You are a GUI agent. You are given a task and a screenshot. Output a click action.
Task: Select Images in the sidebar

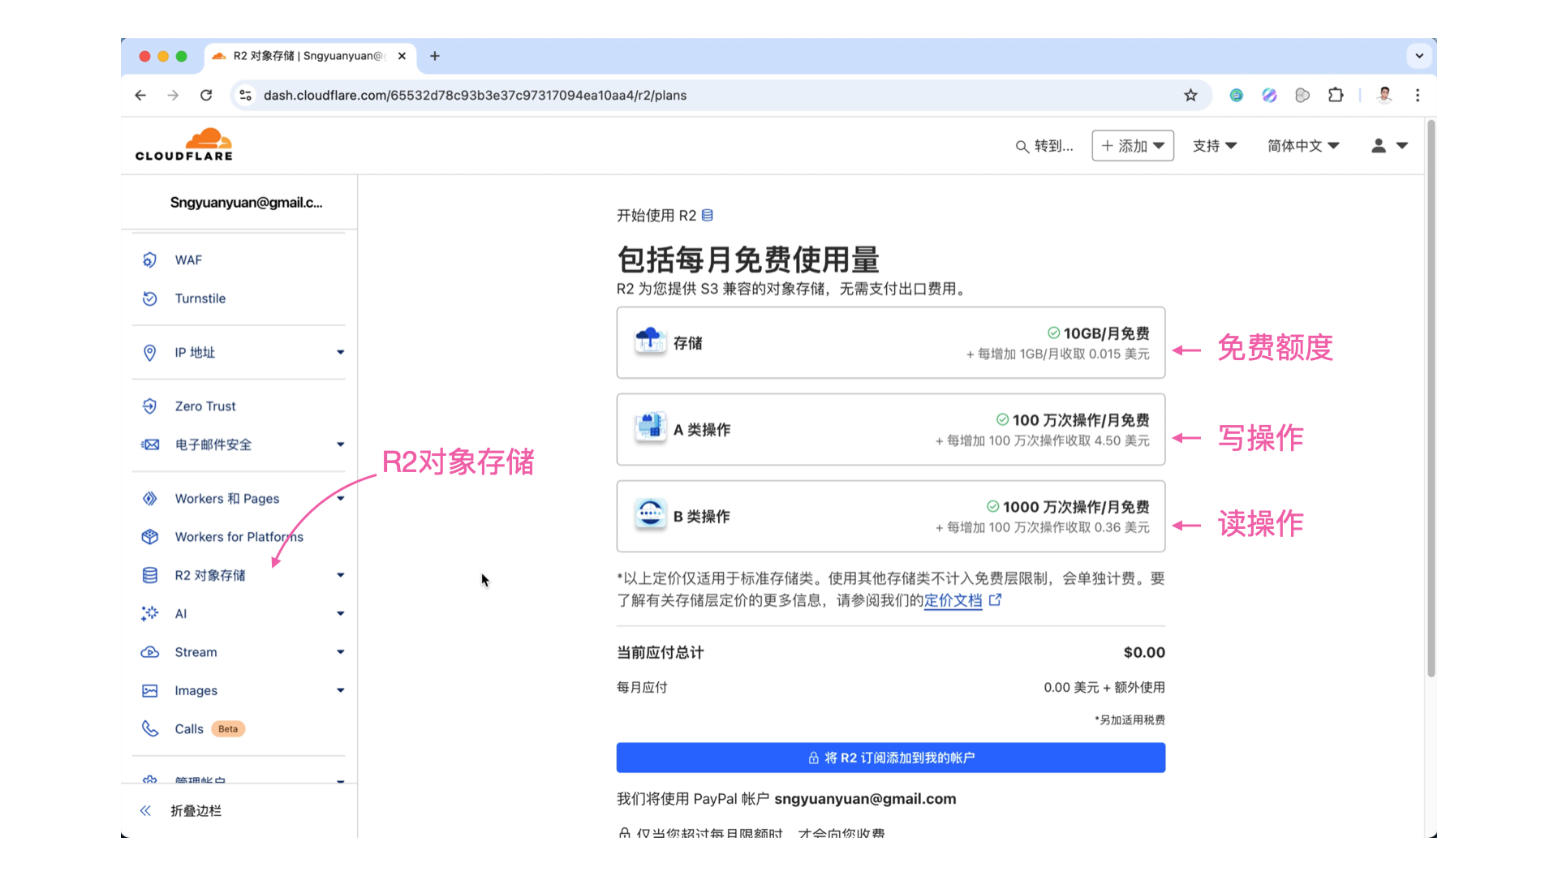click(x=196, y=690)
